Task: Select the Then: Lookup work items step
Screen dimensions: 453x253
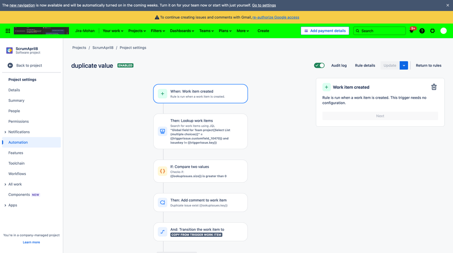Action: [x=200, y=131]
